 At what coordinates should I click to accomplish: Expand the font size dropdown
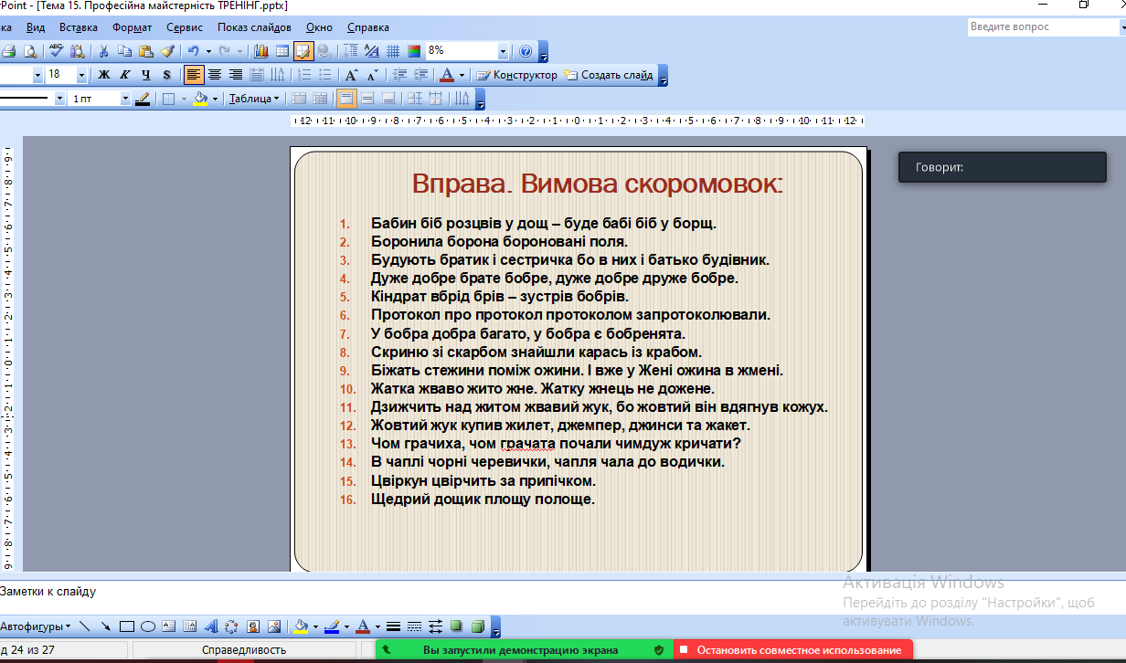[81, 75]
